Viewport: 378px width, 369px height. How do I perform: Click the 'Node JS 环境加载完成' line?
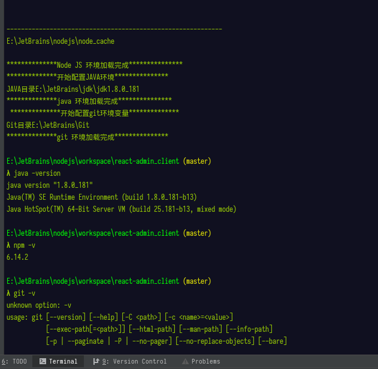click(x=95, y=65)
